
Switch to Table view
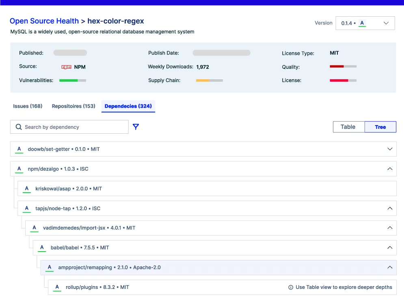[349, 127]
